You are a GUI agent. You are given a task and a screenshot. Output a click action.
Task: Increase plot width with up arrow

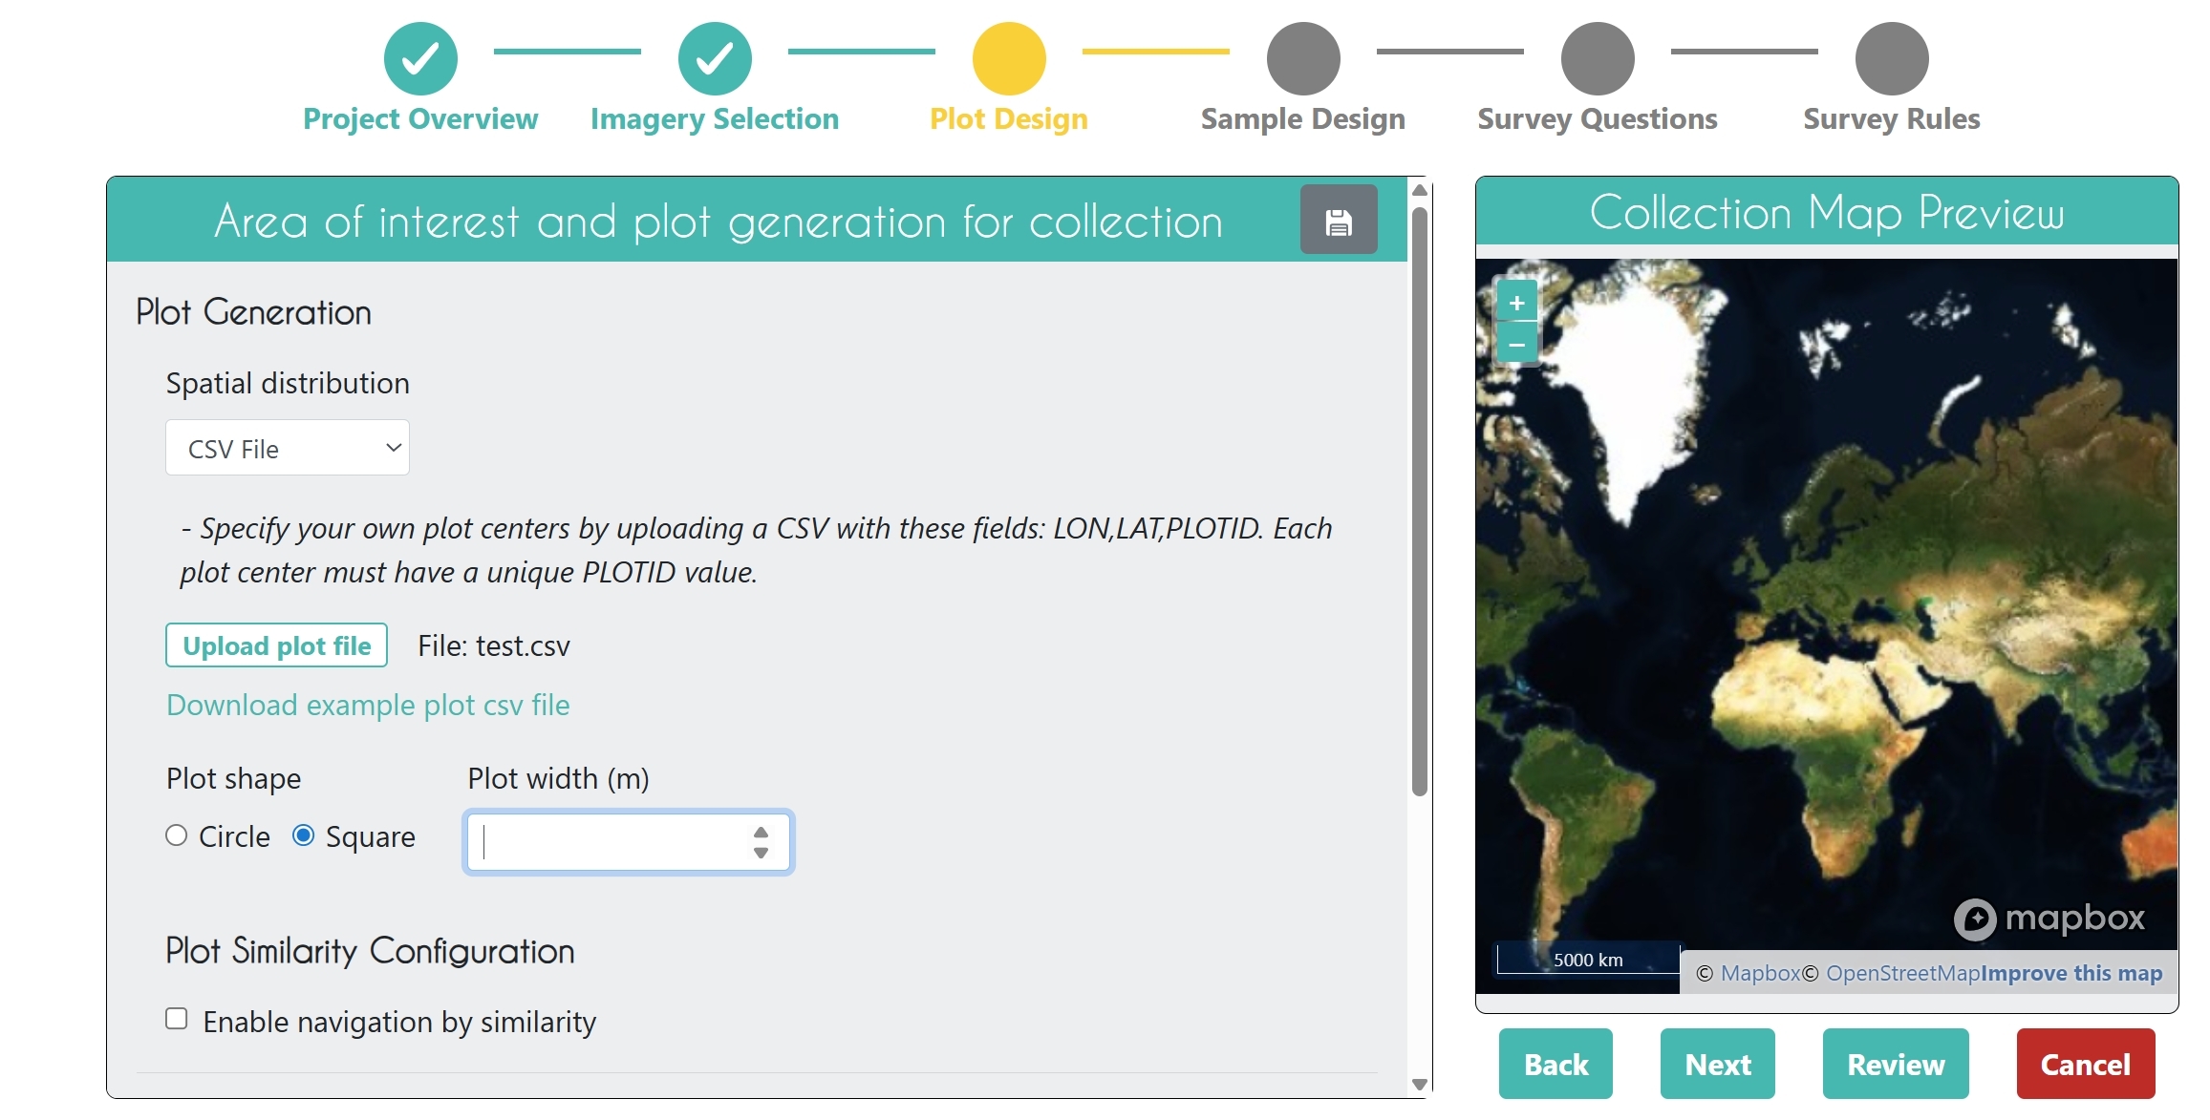(x=761, y=833)
